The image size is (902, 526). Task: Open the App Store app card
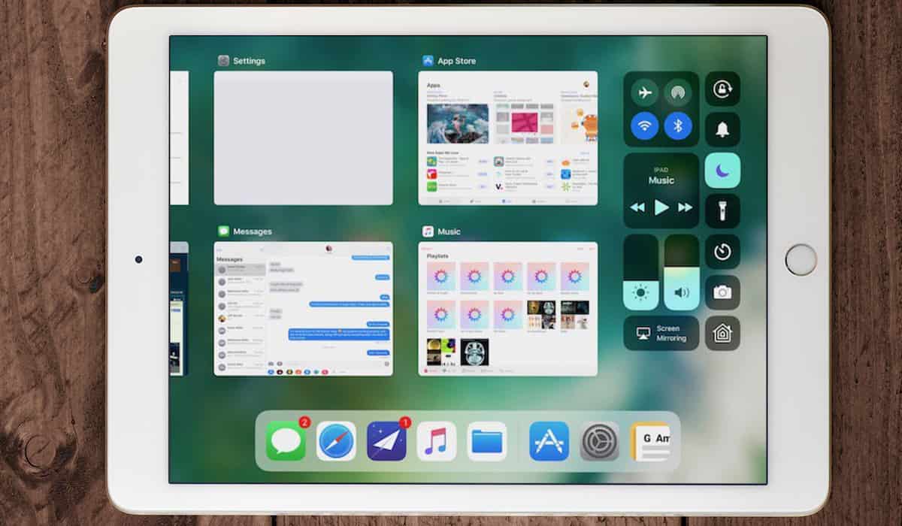point(508,138)
